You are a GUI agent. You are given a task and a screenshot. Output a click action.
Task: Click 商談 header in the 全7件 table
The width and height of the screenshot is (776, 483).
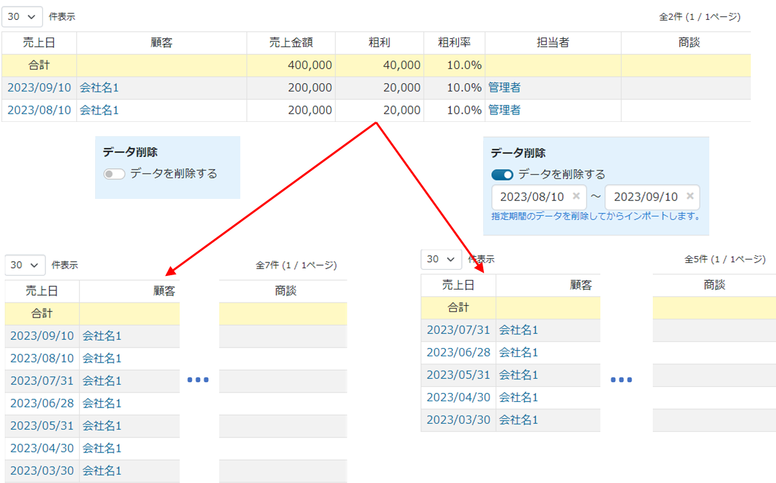[286, 291]
